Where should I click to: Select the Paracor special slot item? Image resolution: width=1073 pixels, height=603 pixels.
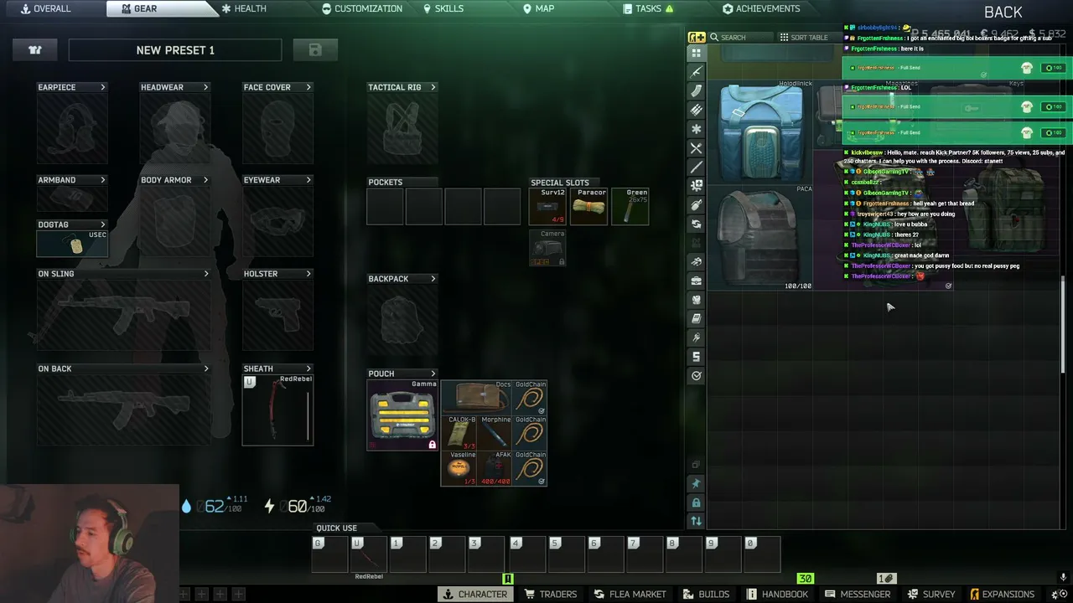click(590, 206)
